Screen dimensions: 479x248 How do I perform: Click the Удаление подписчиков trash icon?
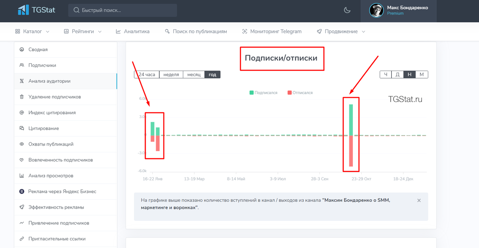22,97
